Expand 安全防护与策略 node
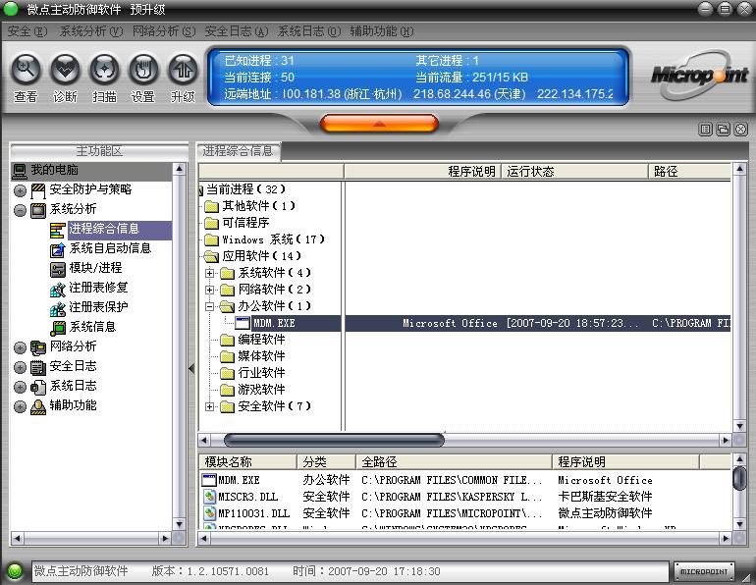This screenshot has height=585, width=756. click(x=21, y=190)
